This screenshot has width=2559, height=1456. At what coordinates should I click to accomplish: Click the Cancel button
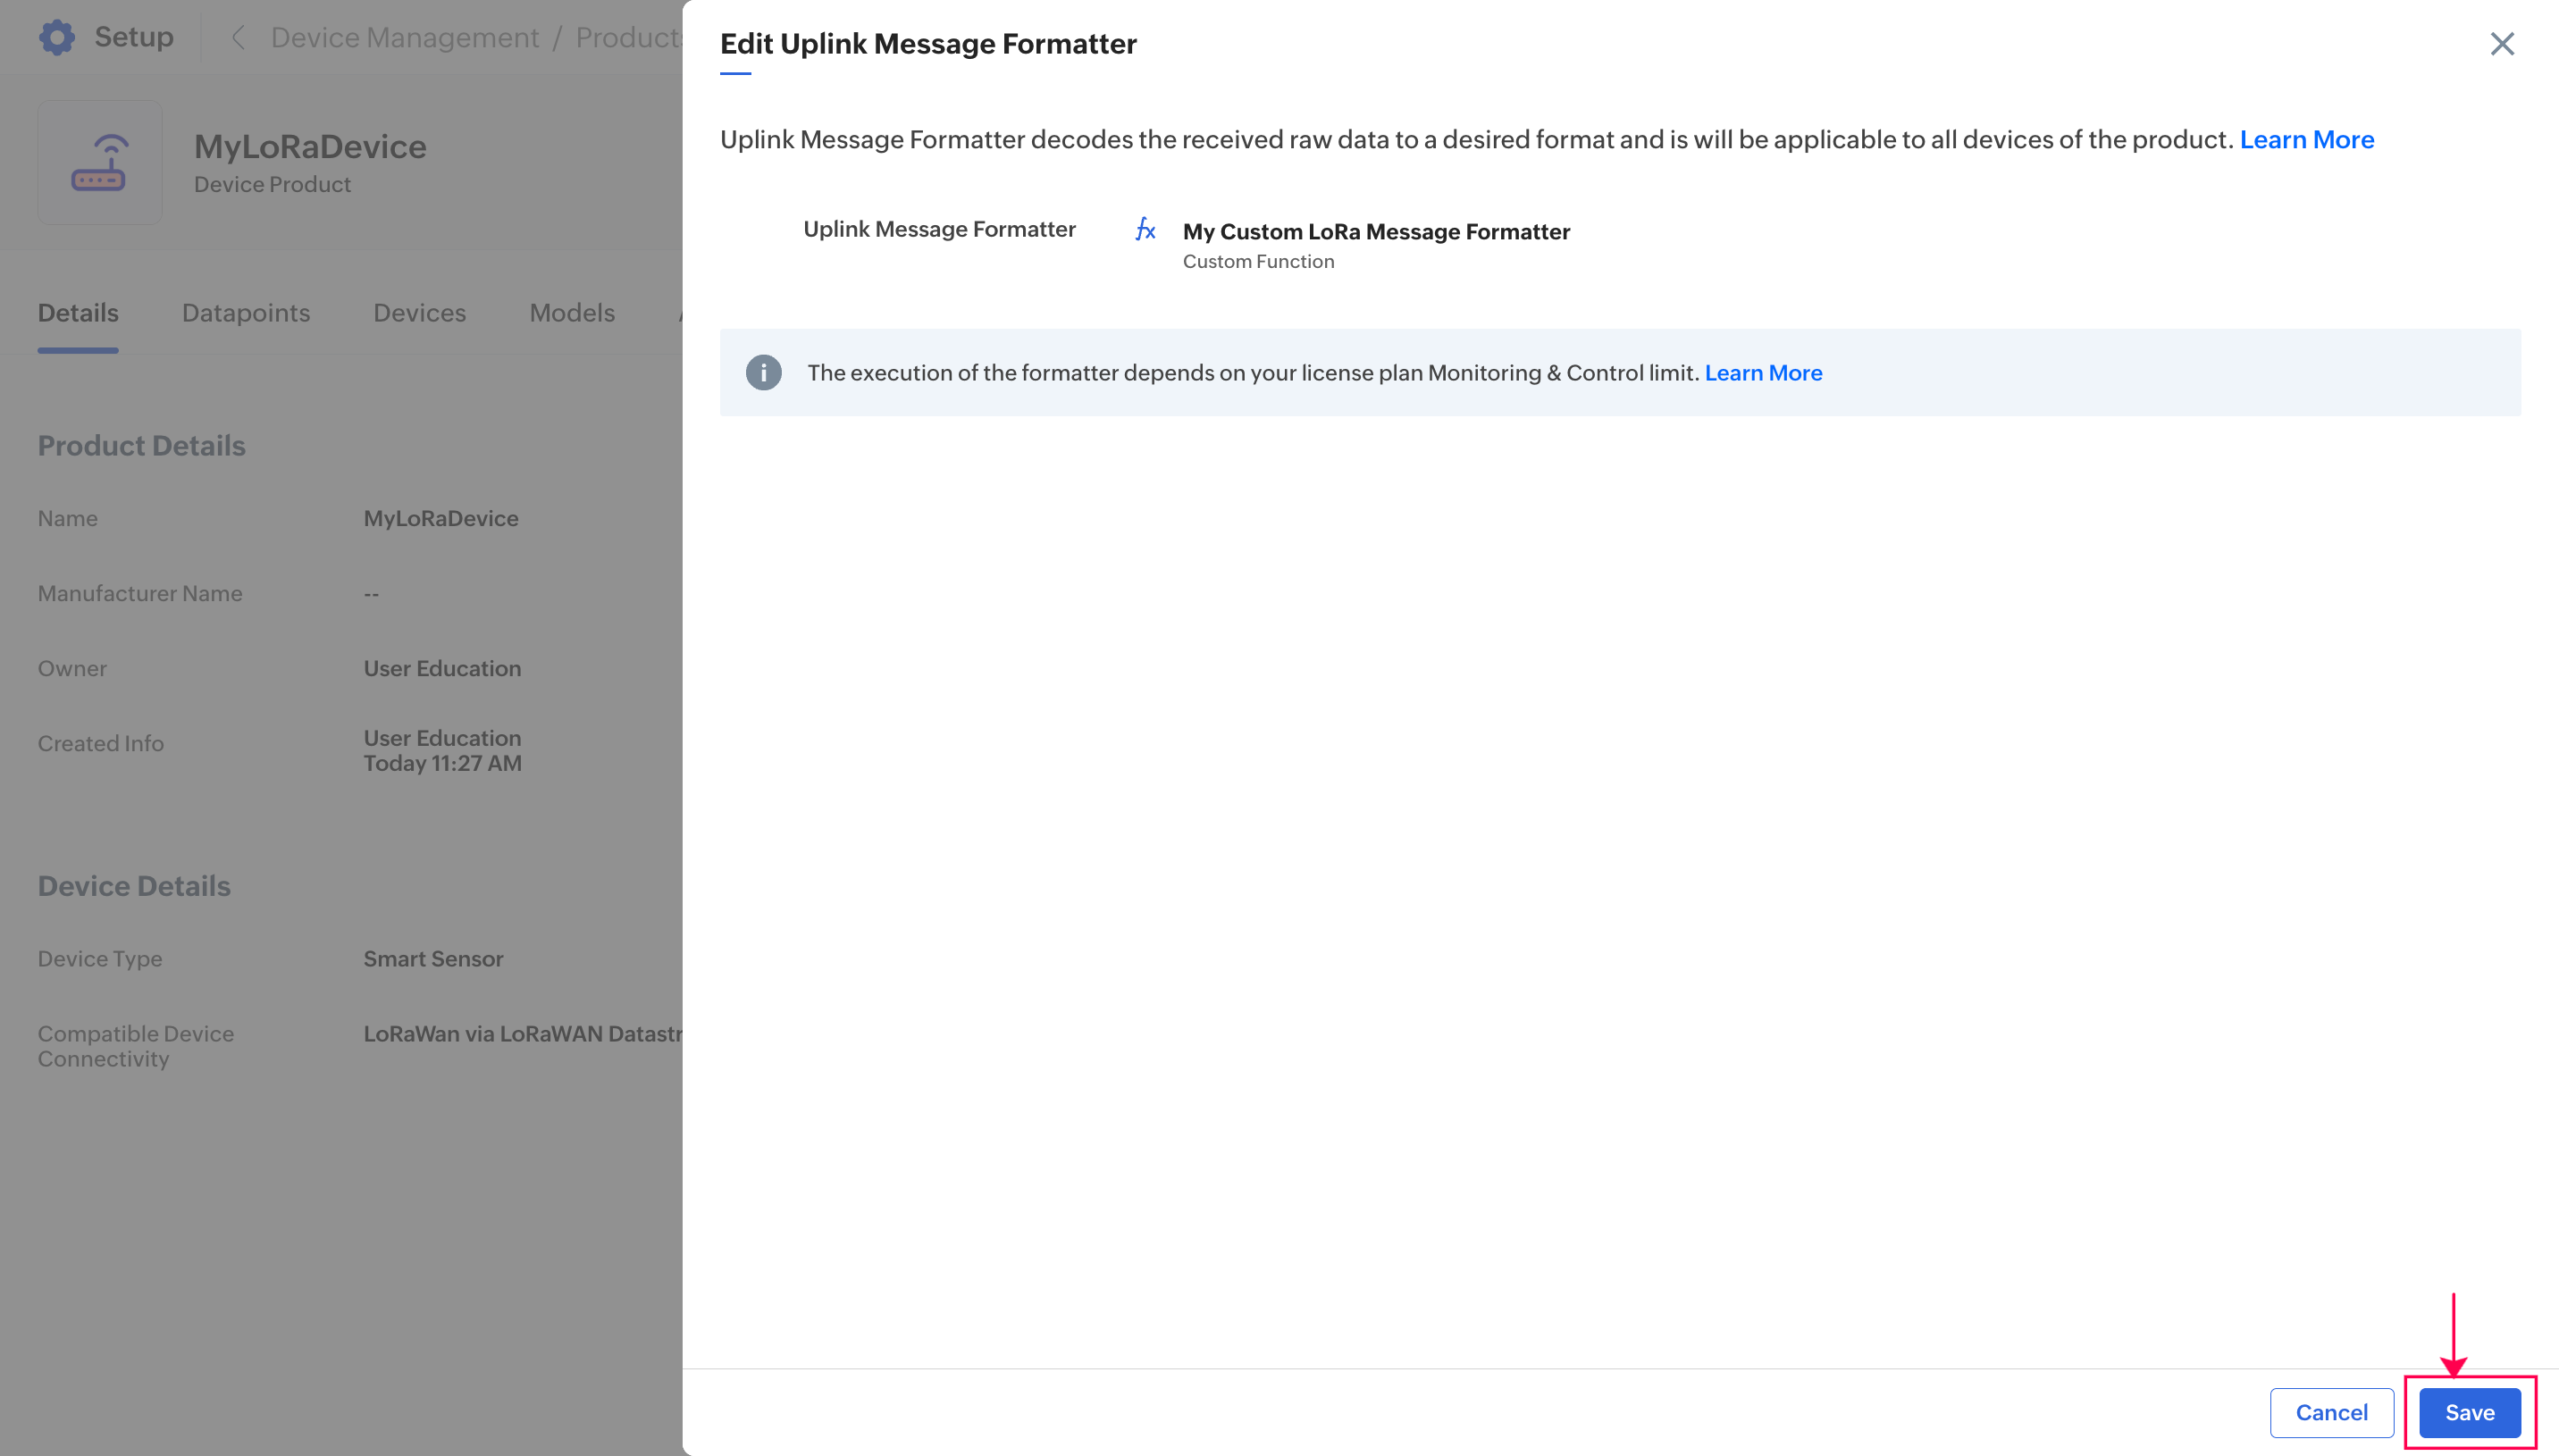click(x=2331, y=1412)
